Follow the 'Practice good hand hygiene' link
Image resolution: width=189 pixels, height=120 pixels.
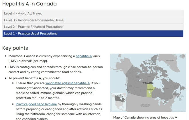(36, 104)
